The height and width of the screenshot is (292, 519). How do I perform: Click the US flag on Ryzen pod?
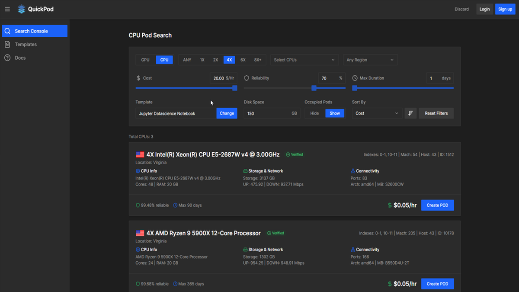[140, 233]
